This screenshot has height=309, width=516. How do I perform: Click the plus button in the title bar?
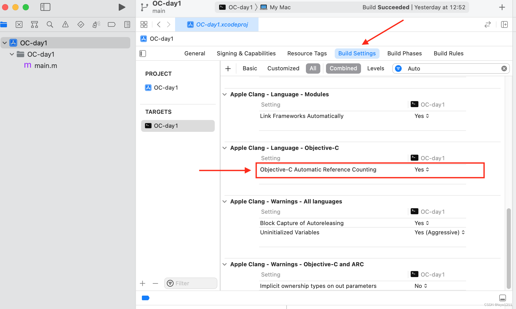pyautogui.click(x=502, y=7)
